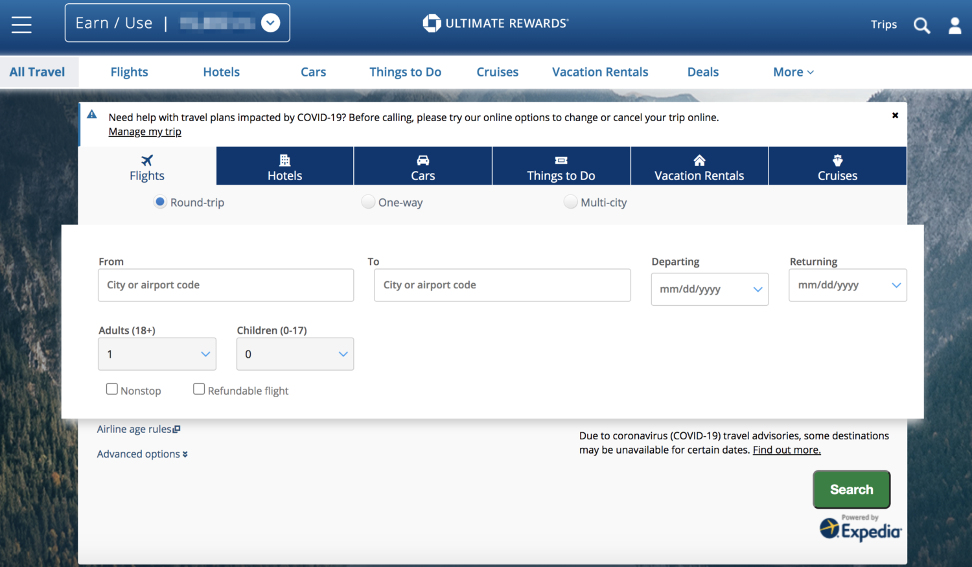Click the green Search button
This screenshot has height=567, width=972.
point(851,489)
